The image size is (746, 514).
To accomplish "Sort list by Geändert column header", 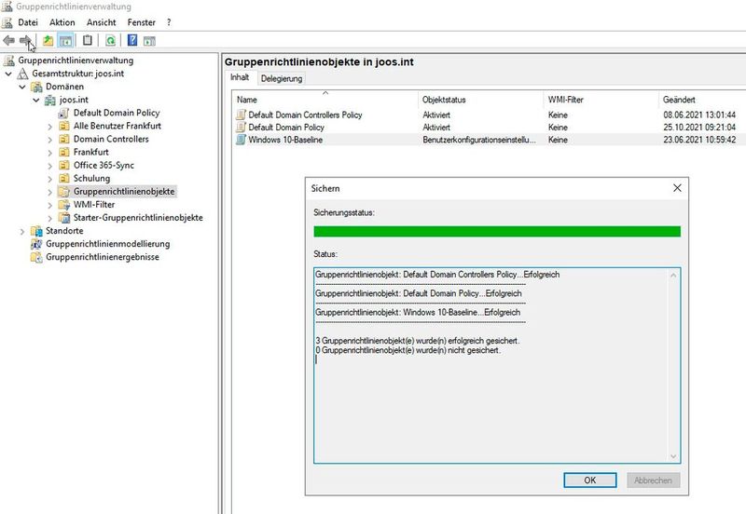I will pos(702,100).
